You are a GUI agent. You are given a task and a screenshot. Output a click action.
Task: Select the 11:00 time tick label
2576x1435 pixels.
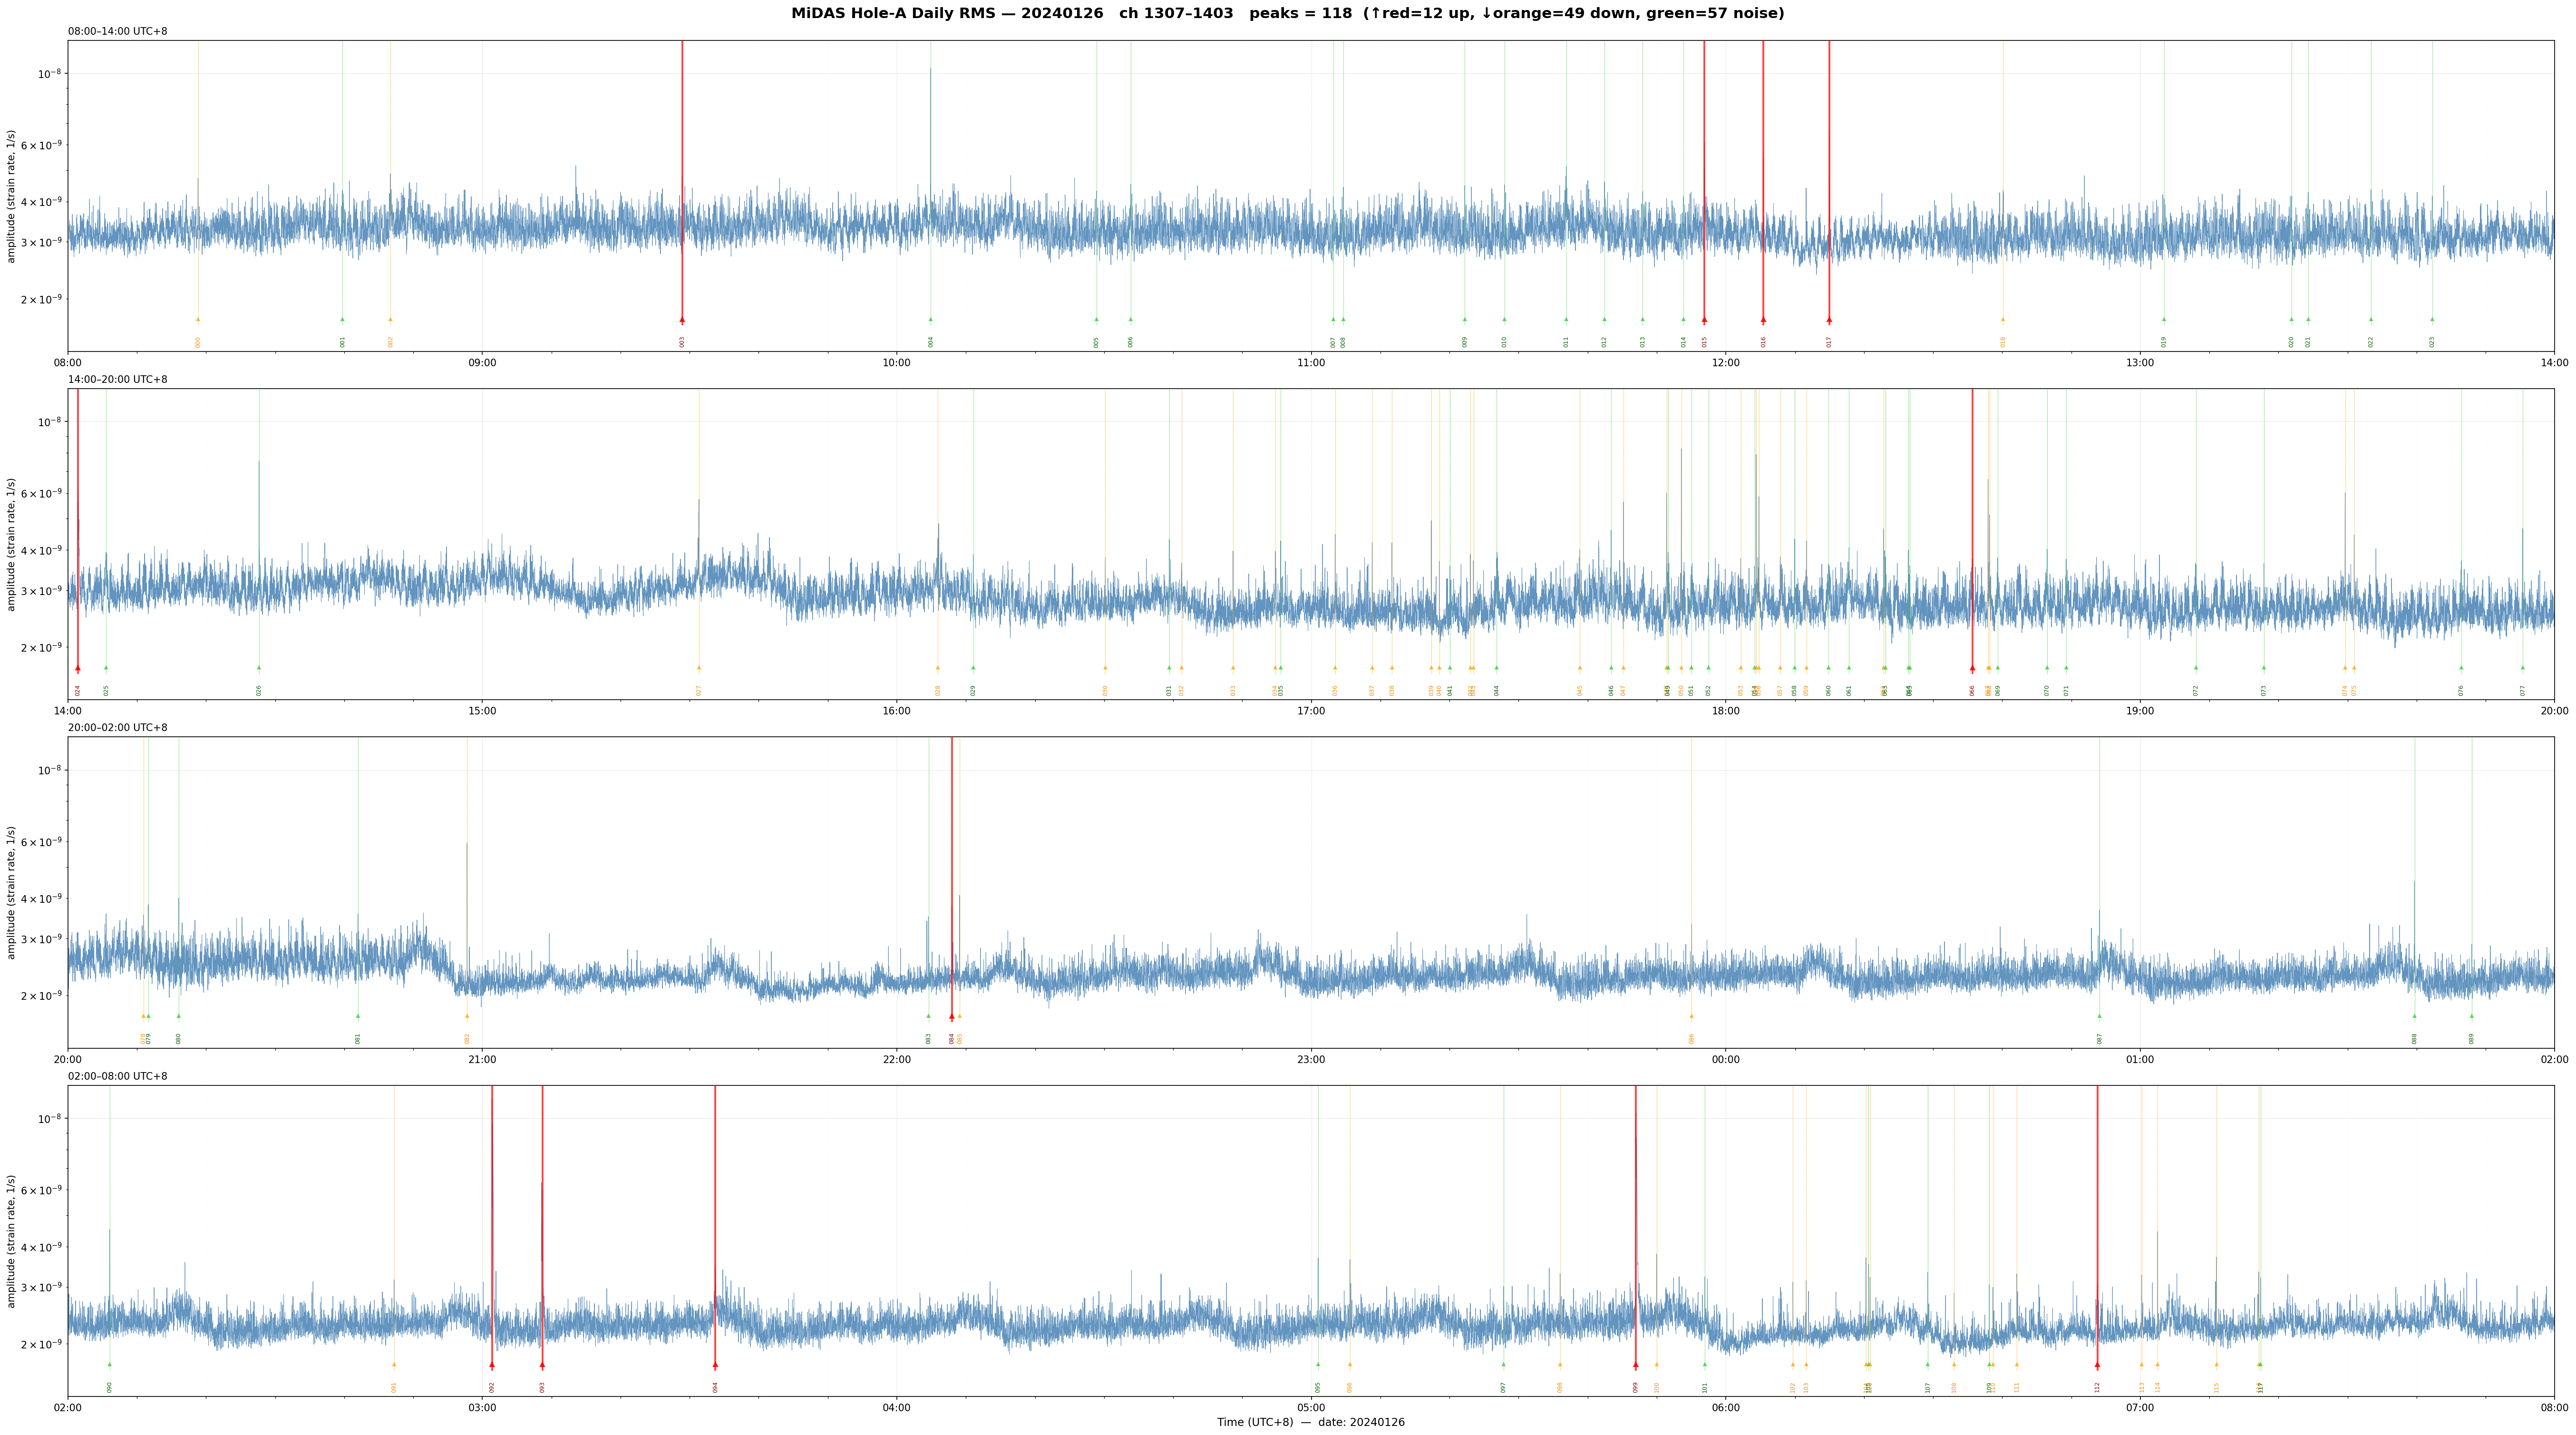[1311, 363]
